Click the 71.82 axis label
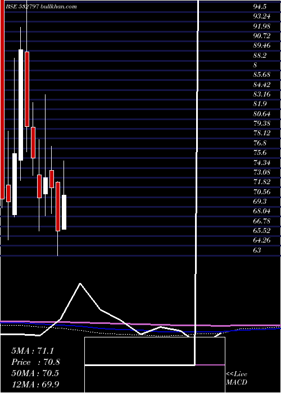The width and height of the screenshot is (281, 393). [262, 182]
